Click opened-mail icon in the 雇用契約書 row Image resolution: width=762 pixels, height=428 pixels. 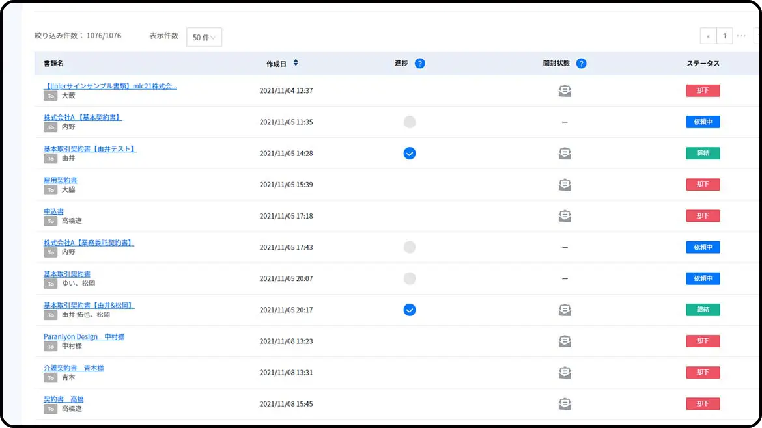(565, 185)
